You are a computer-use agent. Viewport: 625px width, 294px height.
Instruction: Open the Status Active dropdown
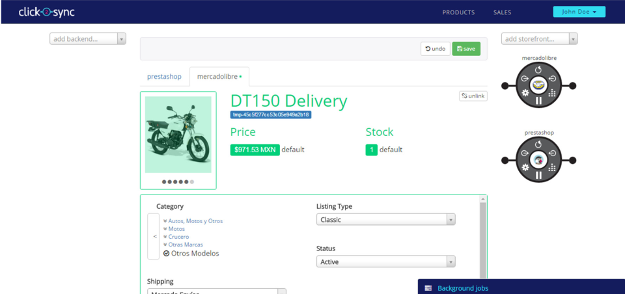tap(385, 261)
